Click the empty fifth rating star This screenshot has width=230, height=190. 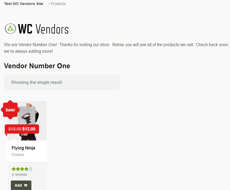pos(31,169)
